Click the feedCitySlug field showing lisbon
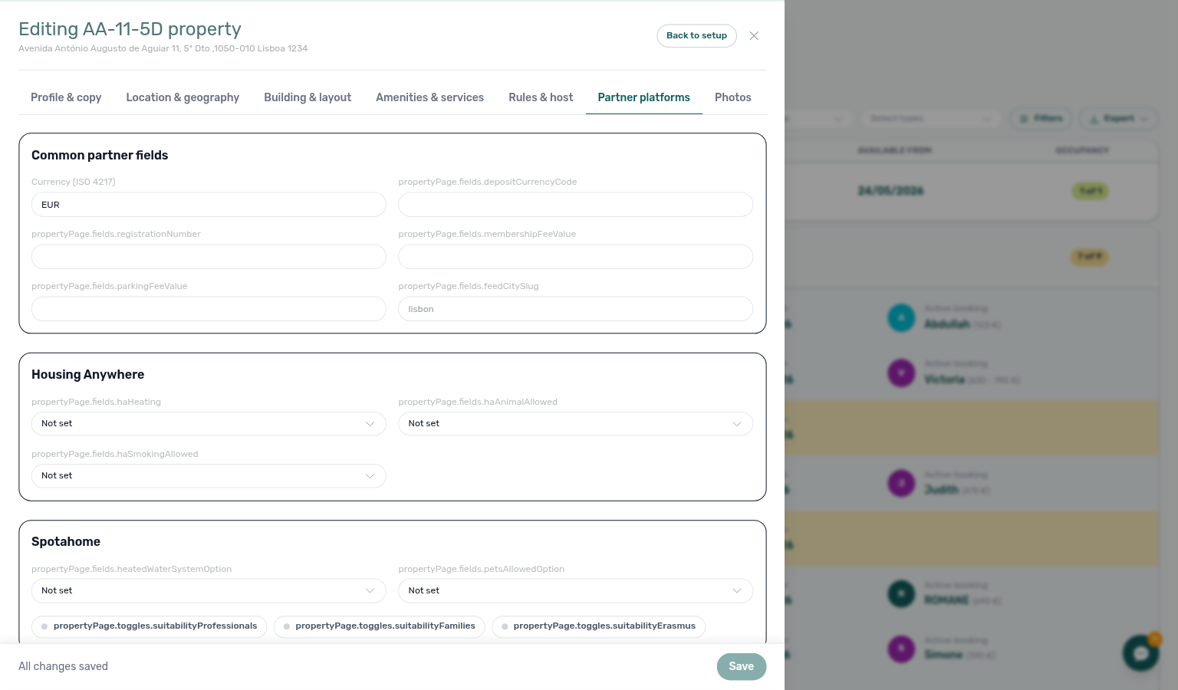The height and width of the screenshot is (690, 1178). pos(575,309)
